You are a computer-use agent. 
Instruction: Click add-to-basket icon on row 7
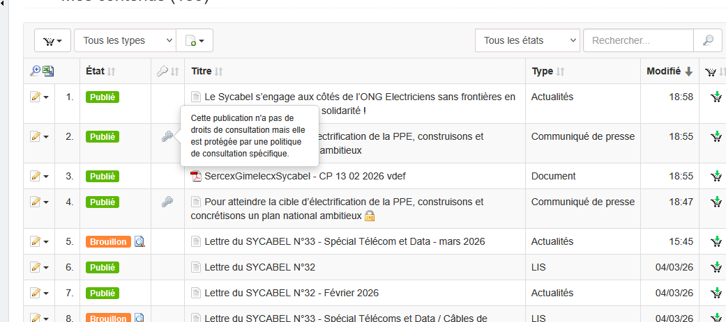click(716, 293)
